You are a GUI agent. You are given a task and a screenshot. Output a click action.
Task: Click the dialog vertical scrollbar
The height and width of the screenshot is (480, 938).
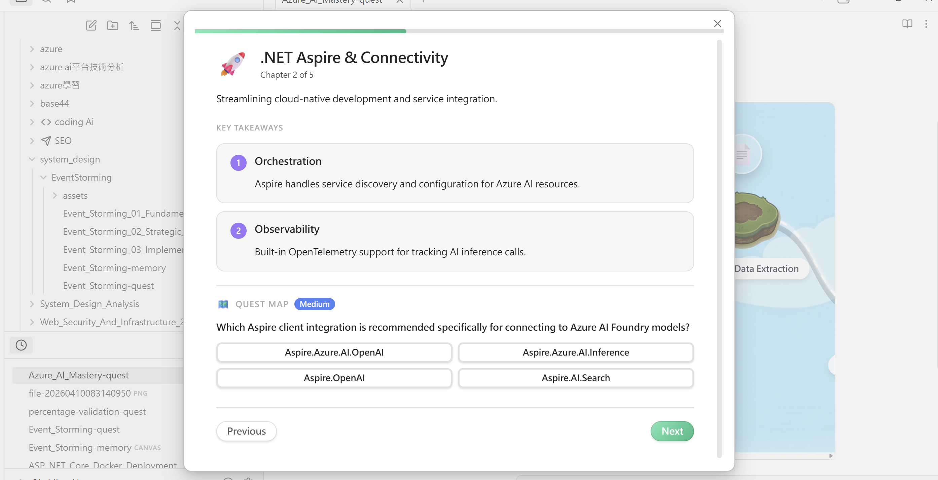(x=719, y=249)
